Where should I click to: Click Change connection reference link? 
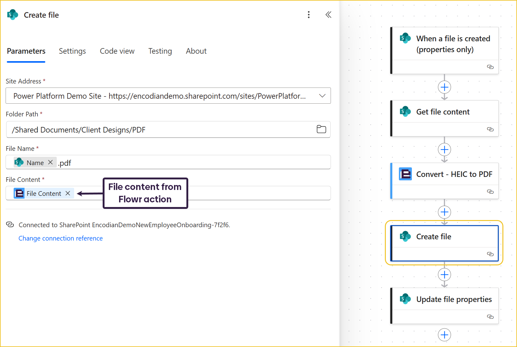(60, 238)
